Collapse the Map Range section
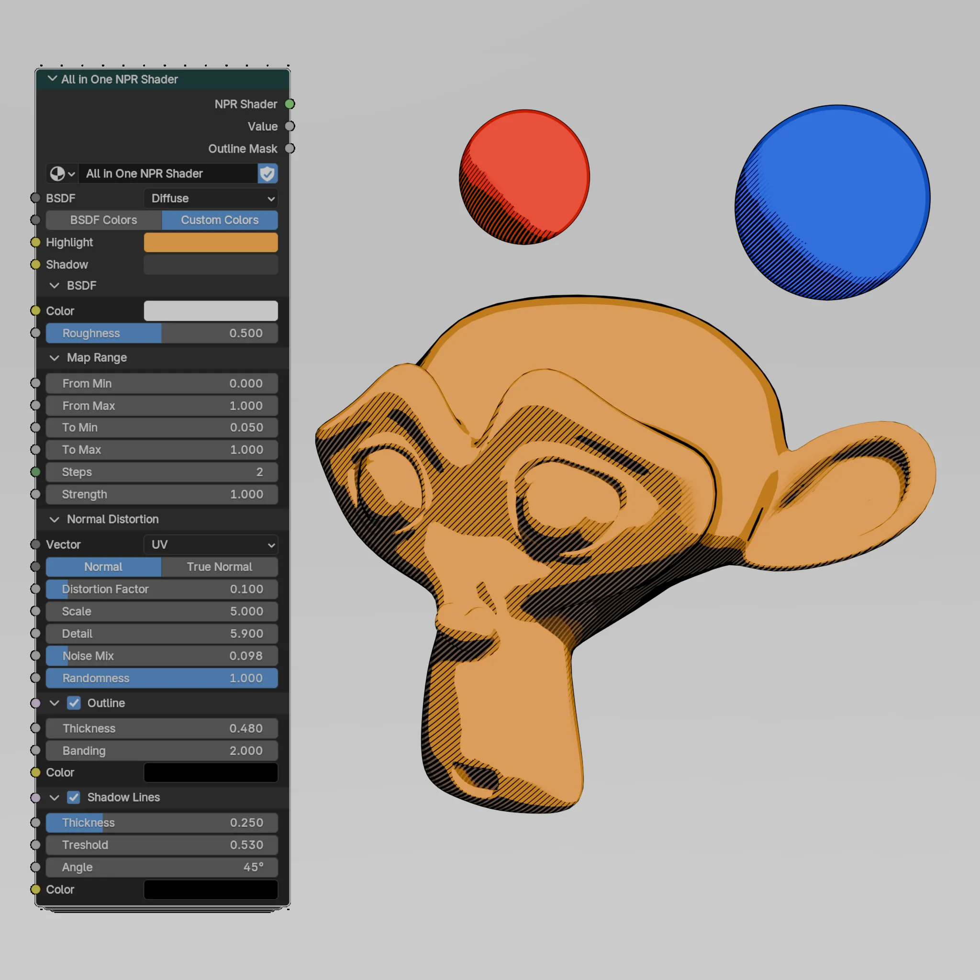The image size is (980, 980). [54, 357]
